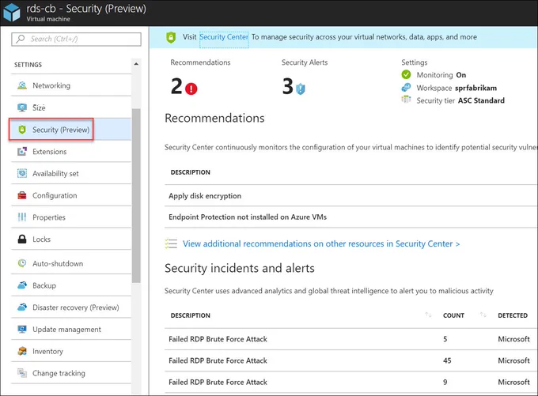Click the Backup cloud icon
This screenshot has height=396, width=538.
tap(22, 285)
